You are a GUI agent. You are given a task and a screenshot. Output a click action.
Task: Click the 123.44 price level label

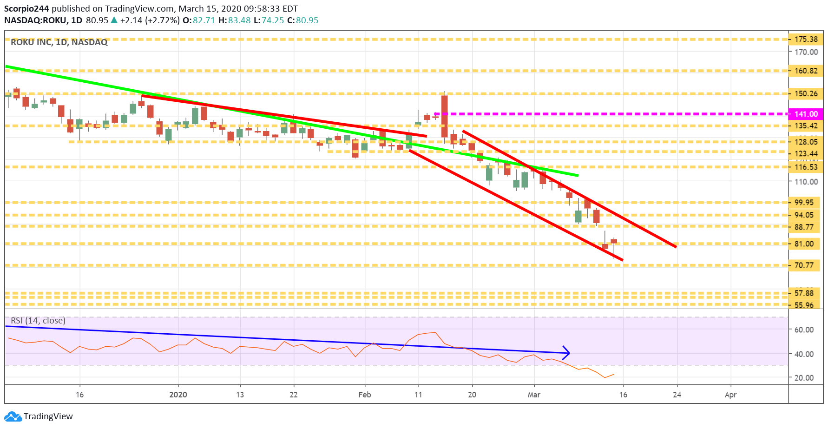806,154
